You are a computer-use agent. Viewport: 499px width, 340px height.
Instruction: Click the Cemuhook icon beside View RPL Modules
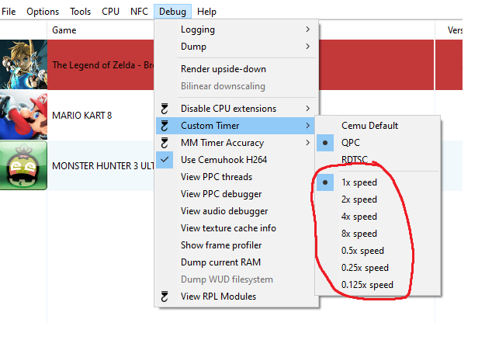pyautogui.click(x=165, y=297)
